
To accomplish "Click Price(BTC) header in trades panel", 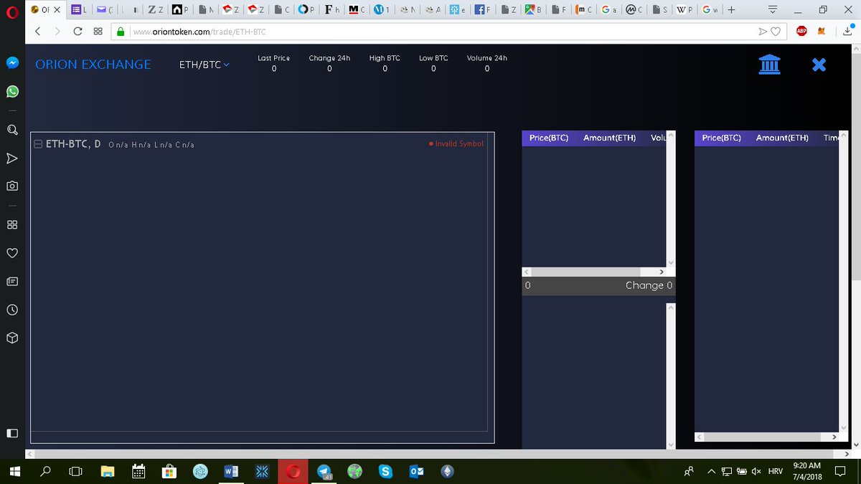I will pyautogui.click(x=722, y=138).
